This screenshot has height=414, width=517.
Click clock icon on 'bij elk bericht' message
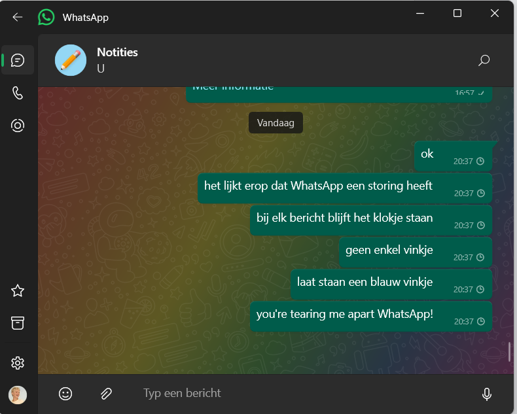[481, 225]
